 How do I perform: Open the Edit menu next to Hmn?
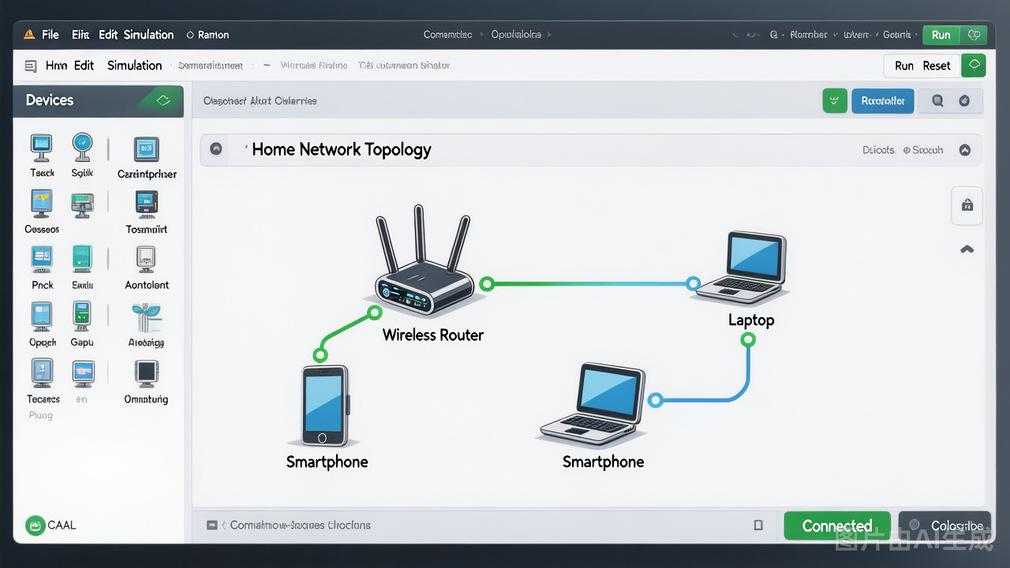point(84,65)
